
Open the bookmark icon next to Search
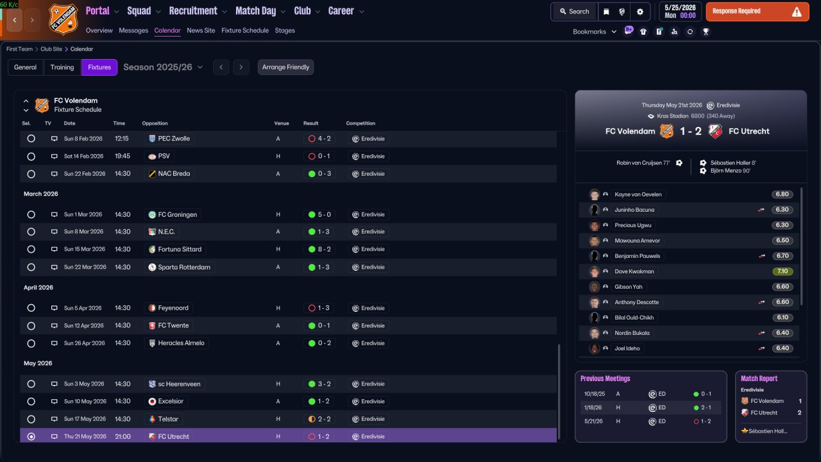tap(606, 12)
